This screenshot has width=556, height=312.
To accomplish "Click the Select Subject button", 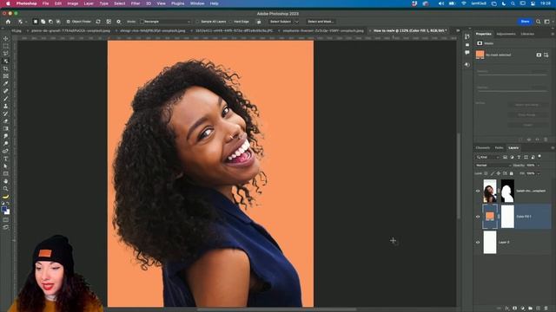I will pos(280,22).
